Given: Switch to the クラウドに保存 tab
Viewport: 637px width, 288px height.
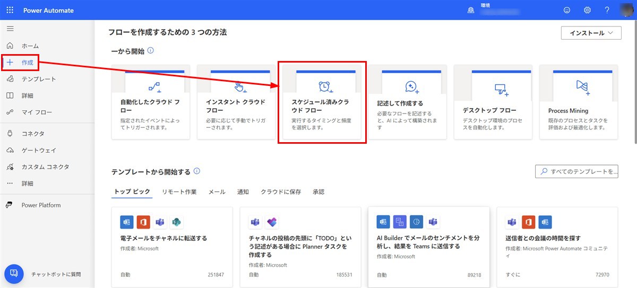Looking at the screenshot, I should click(281, 191).
